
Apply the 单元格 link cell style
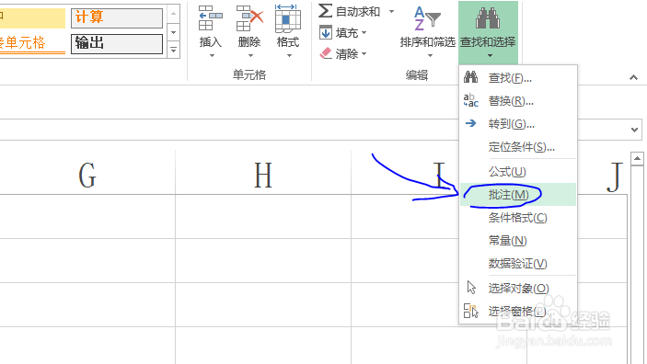tap(32, 44)
